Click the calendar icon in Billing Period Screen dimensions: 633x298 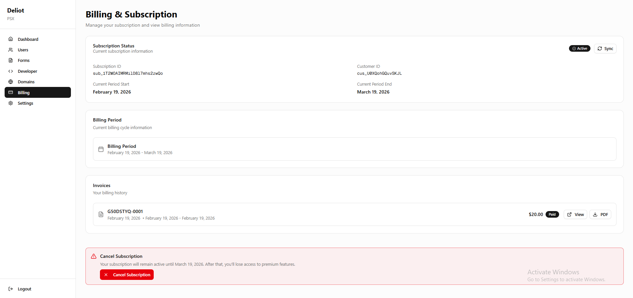pos(101,149)
